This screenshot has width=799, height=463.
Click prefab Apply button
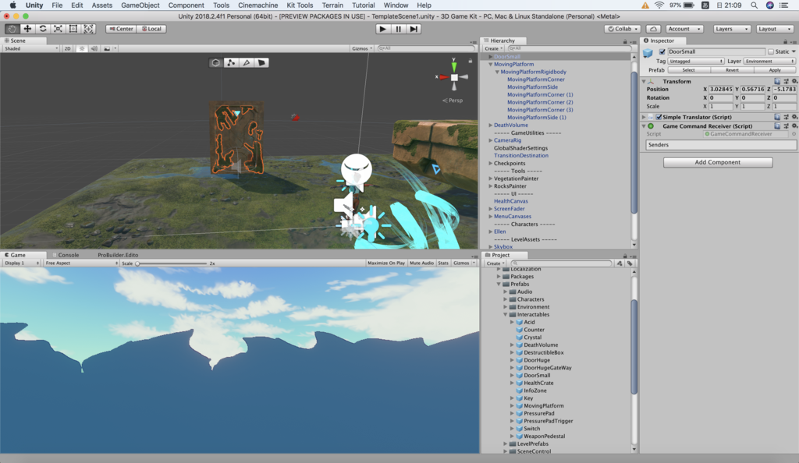(x=775, y=70)
